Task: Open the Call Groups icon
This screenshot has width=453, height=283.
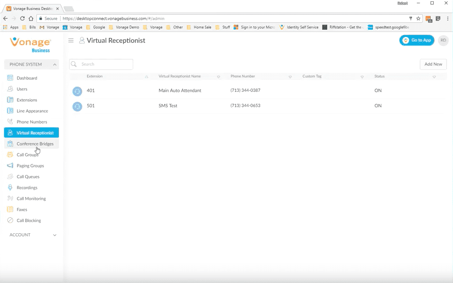Action: coord(10,154)
